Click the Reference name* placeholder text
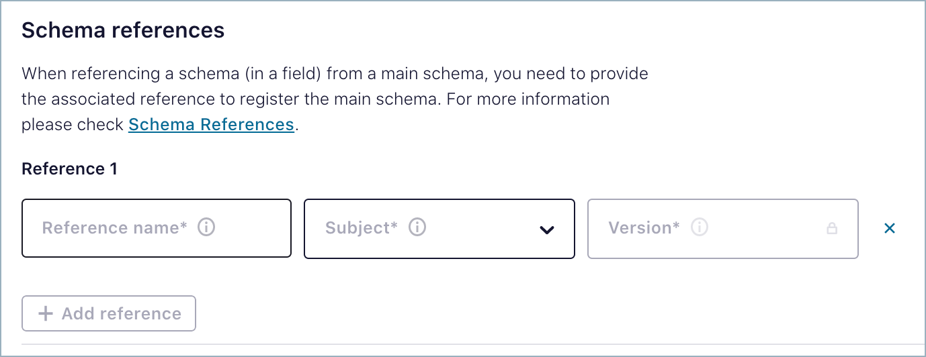This screenshot has width=926, height=357. [x=115, y=228]
